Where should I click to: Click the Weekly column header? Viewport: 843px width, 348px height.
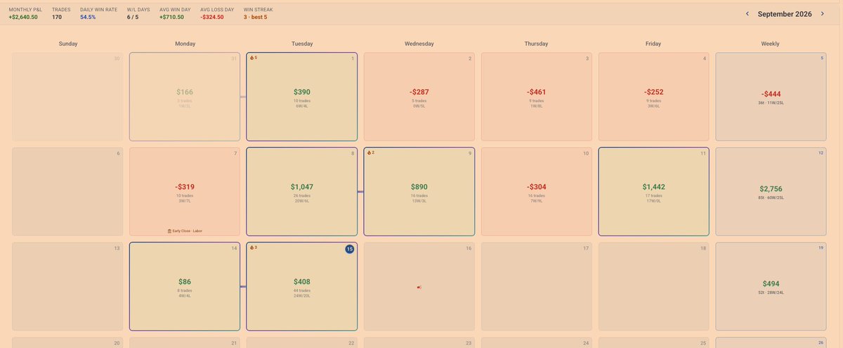tap(771, 44)
